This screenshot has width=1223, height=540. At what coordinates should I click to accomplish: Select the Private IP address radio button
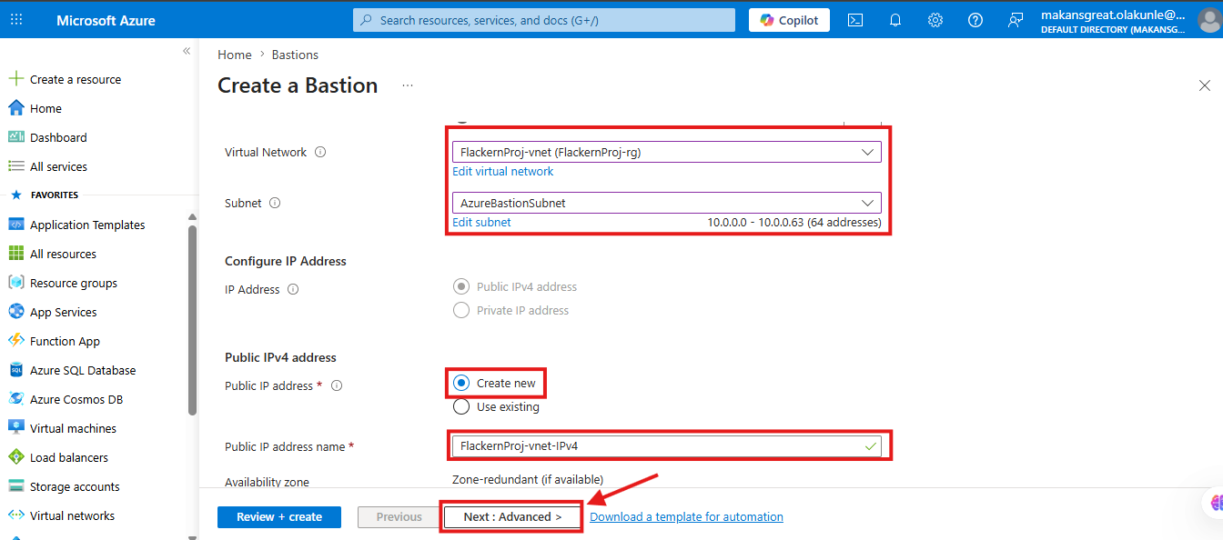(461, 310)
